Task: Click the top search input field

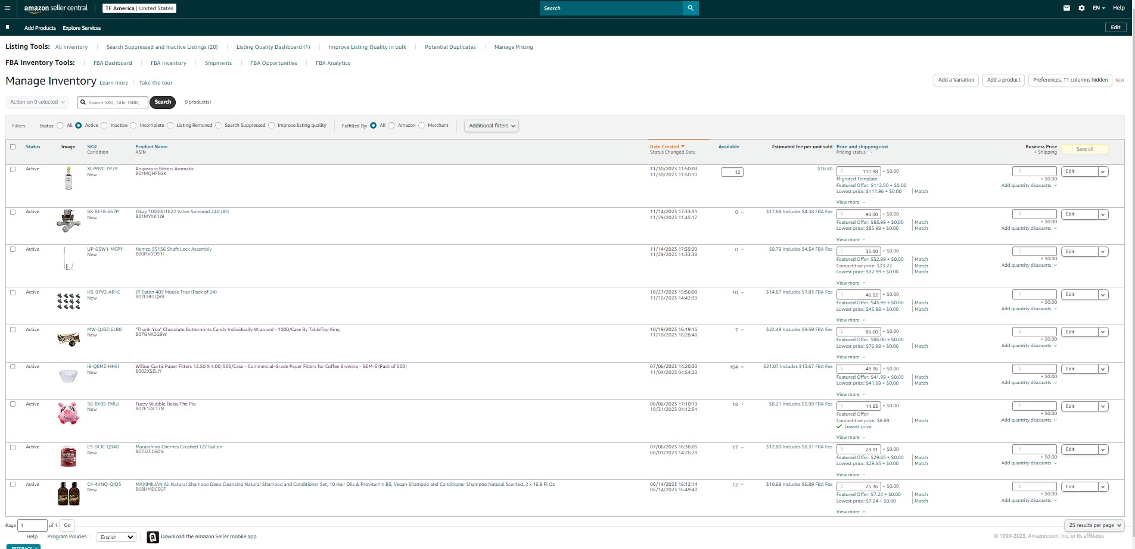Action: tap(611, 8)
